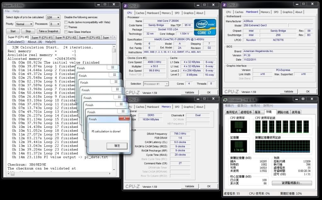
Task: Select the Super PI [CPU #0] tab
Action: point(18,37)
